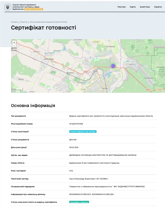The width and height of the screenshot is (165, 210).
Task: Click the Сертифікат готовності page title
Action: [x=44, y=28]
